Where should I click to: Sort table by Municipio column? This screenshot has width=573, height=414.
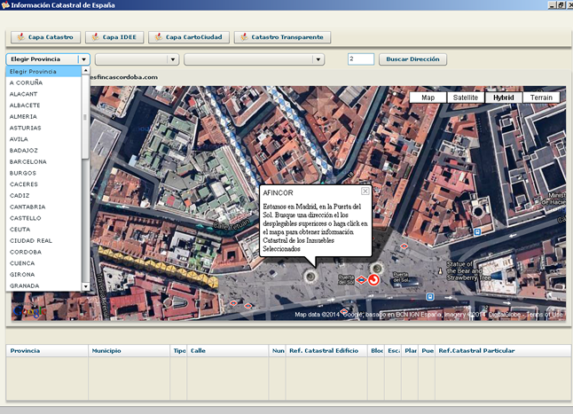coord(129,351)
